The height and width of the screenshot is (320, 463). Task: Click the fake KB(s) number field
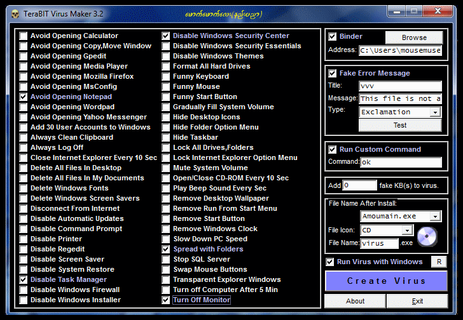[359, 185]
